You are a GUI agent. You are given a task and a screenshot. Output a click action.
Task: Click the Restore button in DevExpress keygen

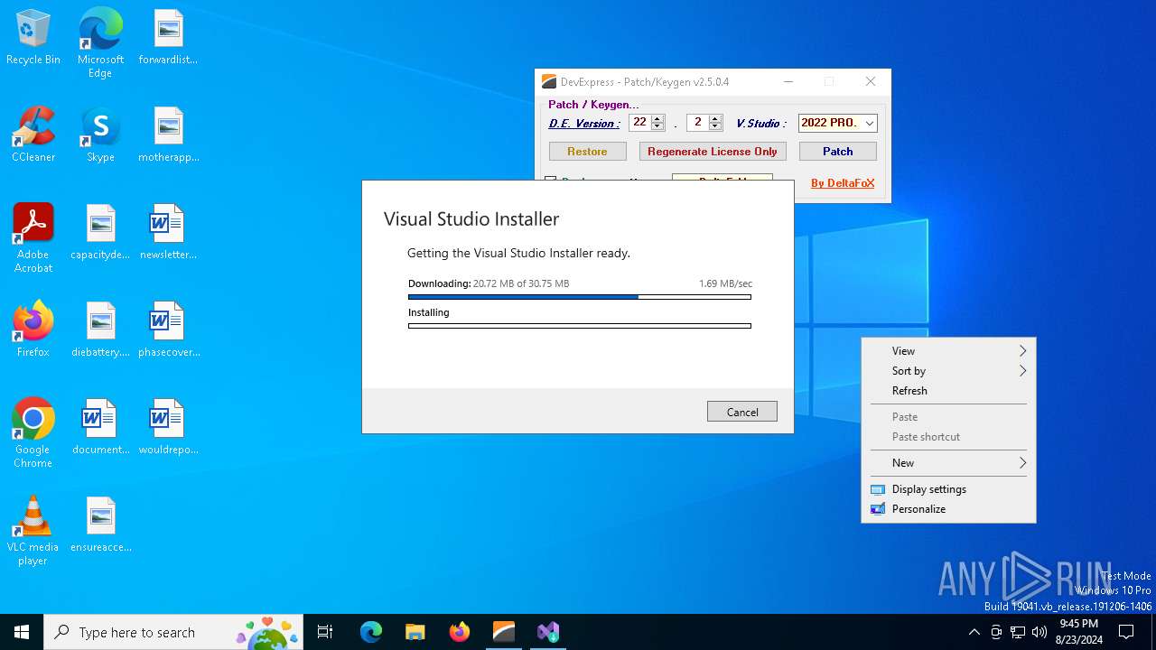[587, 152]
